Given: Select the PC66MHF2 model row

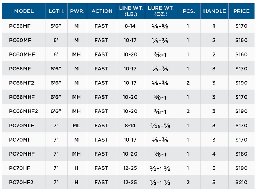Looking at the screenshot, I should click(128, 111).
